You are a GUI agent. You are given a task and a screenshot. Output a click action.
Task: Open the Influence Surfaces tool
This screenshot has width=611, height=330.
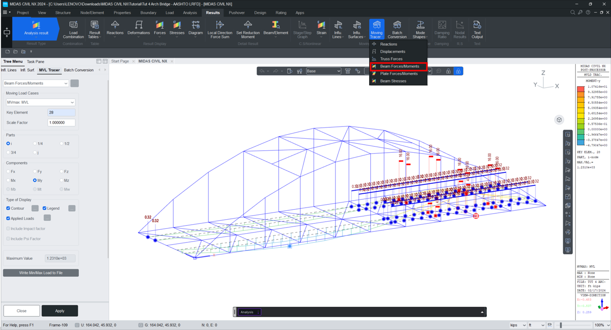357,30
